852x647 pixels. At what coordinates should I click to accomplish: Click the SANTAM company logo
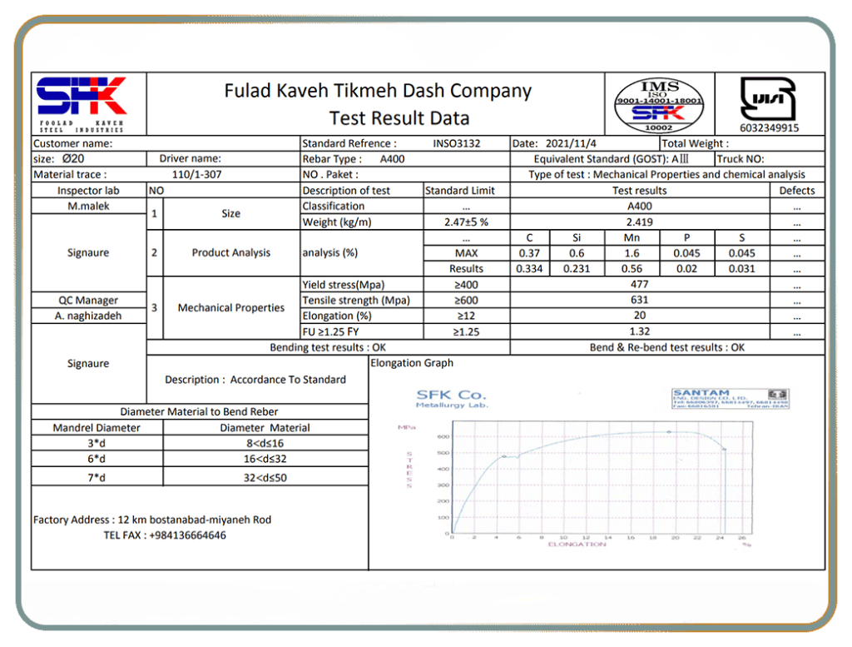click(x=730, y=397)
